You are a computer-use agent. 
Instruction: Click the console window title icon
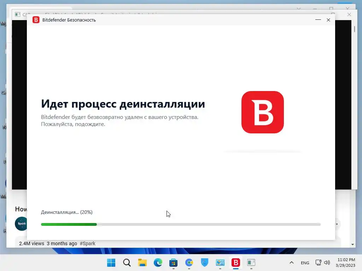tap(18, 14)
